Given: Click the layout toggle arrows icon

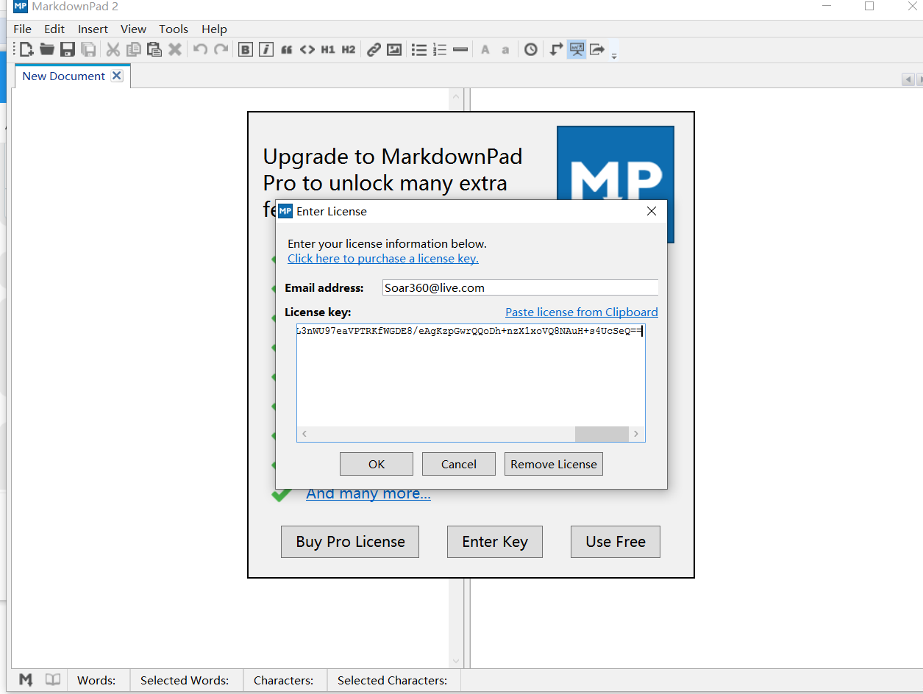Looking at the screenshot, I should click(x=556, y=49).
